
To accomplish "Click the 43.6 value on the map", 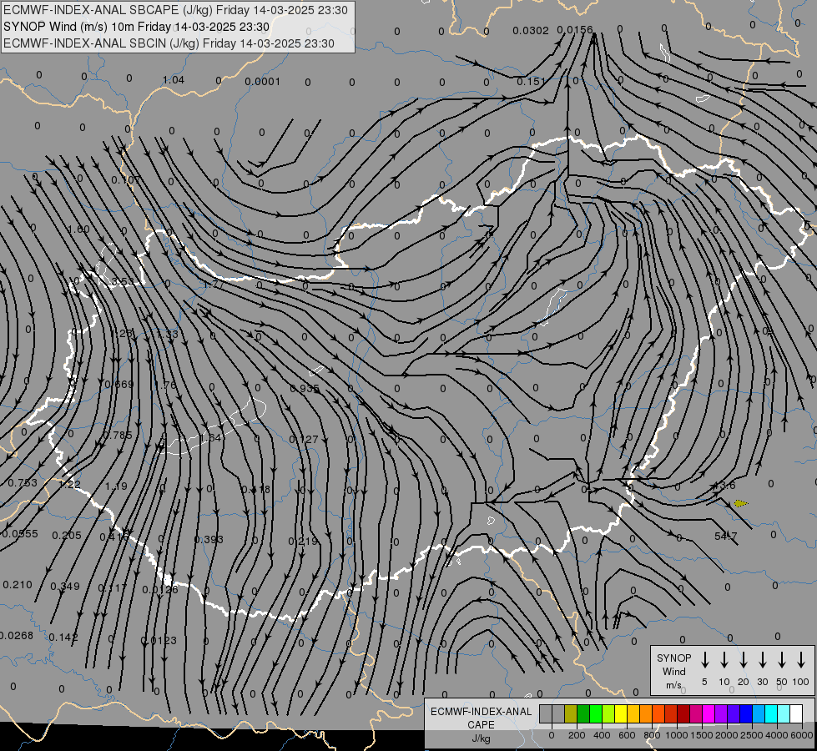I will [x=724, y=485].
